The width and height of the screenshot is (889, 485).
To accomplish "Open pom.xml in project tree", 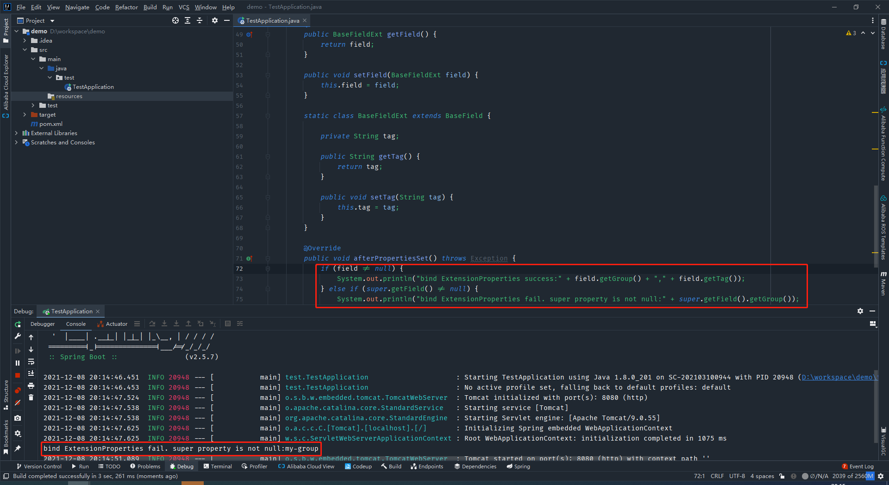I will click(x=50, y=124).
